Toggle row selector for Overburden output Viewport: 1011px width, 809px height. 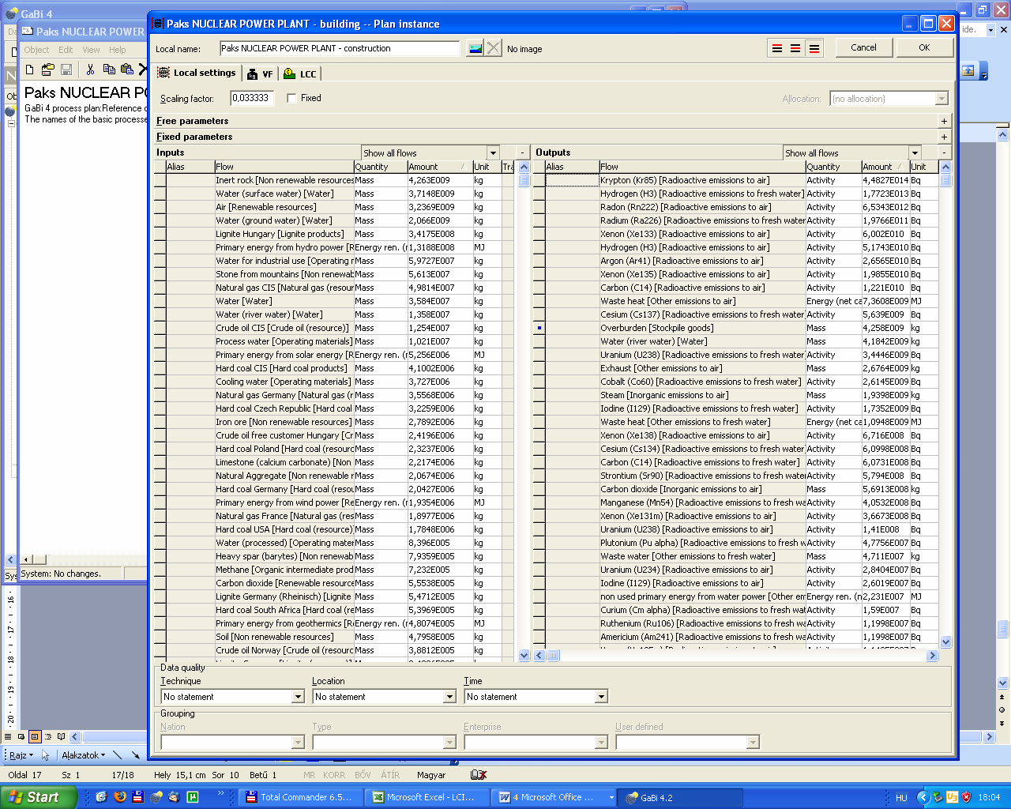539,328
